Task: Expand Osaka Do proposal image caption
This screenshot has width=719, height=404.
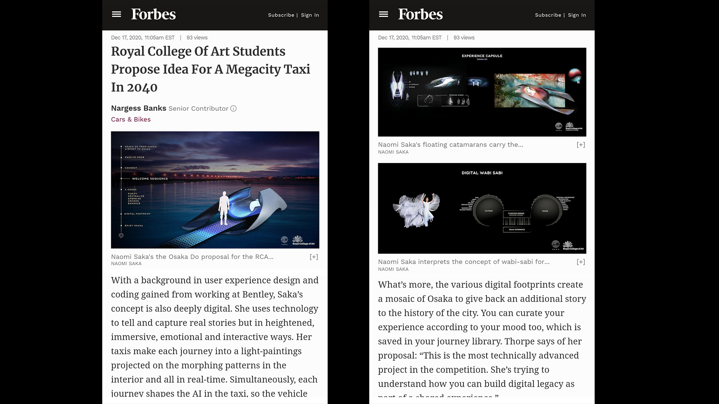Action: pos(314,257)
